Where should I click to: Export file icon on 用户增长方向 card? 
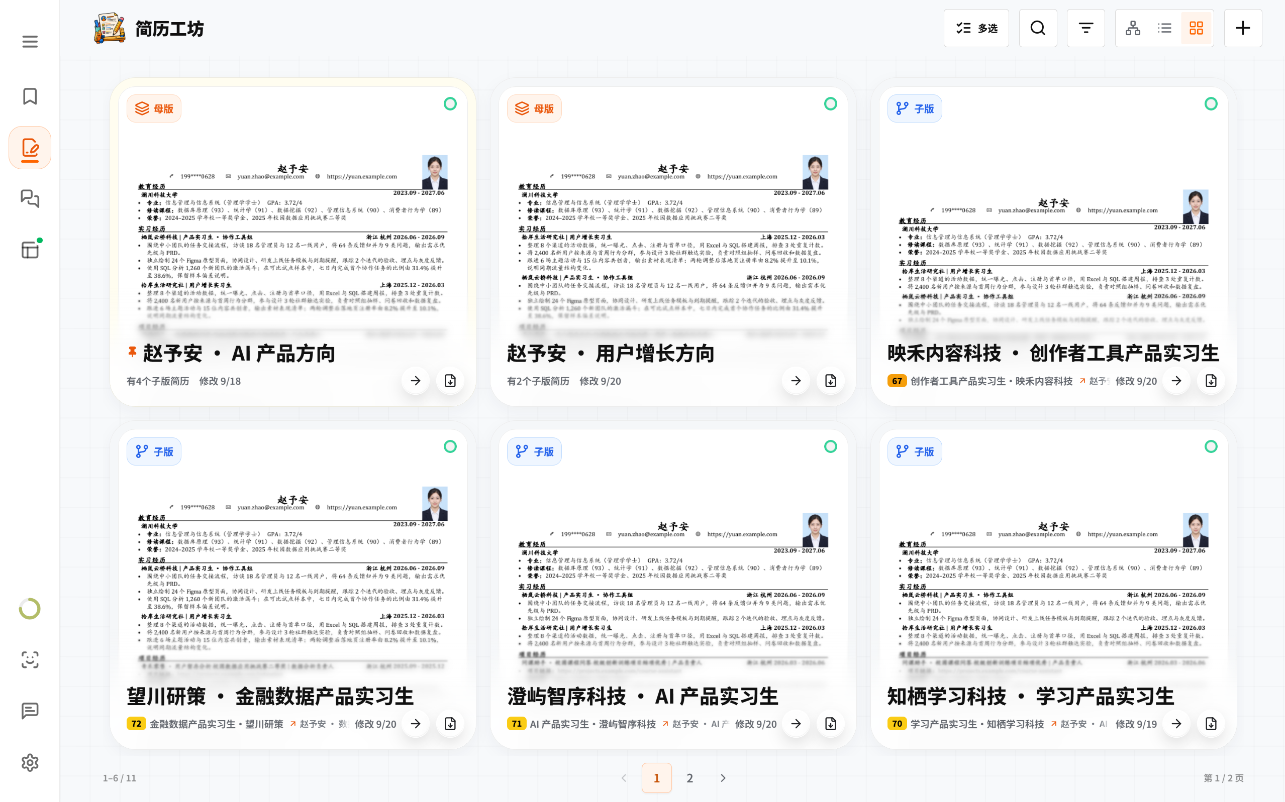click(x=831, y=381)
